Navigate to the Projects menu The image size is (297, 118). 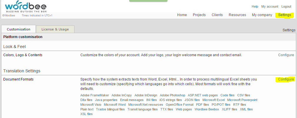coord(199,15)
